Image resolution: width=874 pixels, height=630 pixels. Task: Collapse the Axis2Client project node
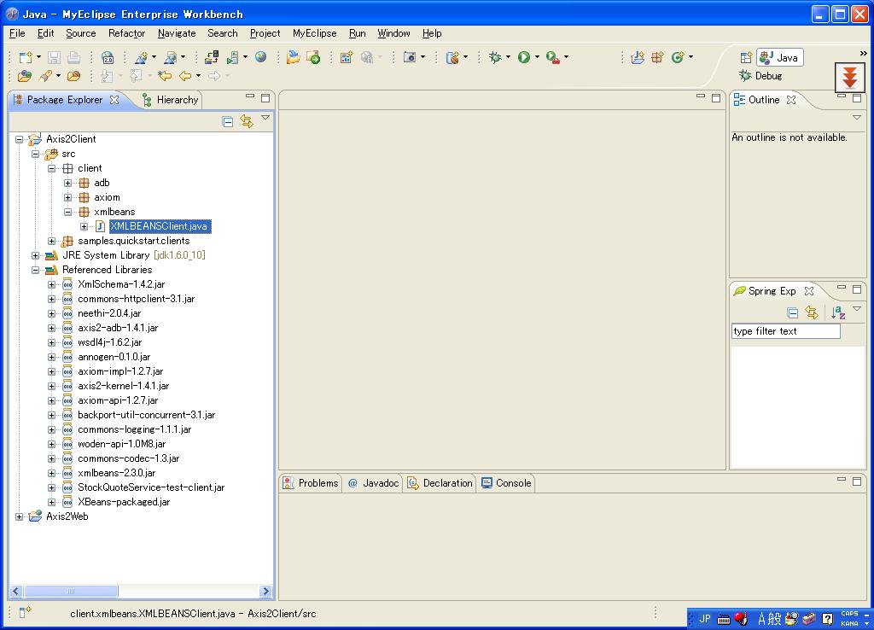tap(19, 139)
